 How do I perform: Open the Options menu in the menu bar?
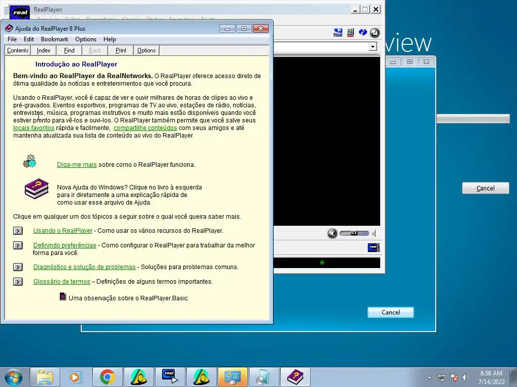86,39
